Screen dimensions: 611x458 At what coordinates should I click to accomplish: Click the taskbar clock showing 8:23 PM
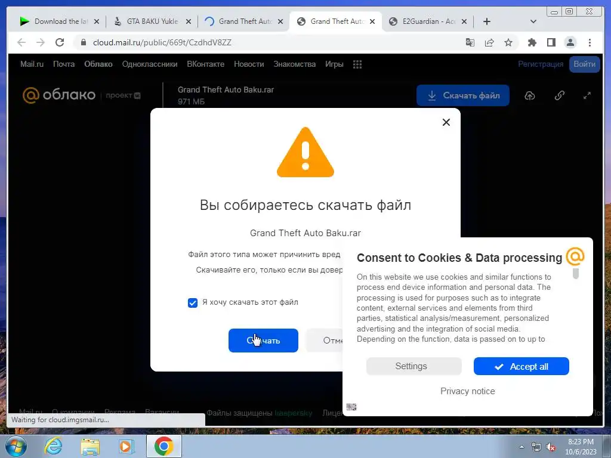click(x=581, y=447)
